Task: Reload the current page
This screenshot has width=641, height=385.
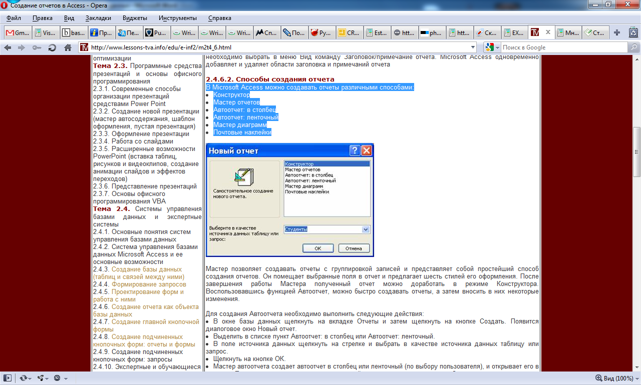Action: tap(52, 47)
